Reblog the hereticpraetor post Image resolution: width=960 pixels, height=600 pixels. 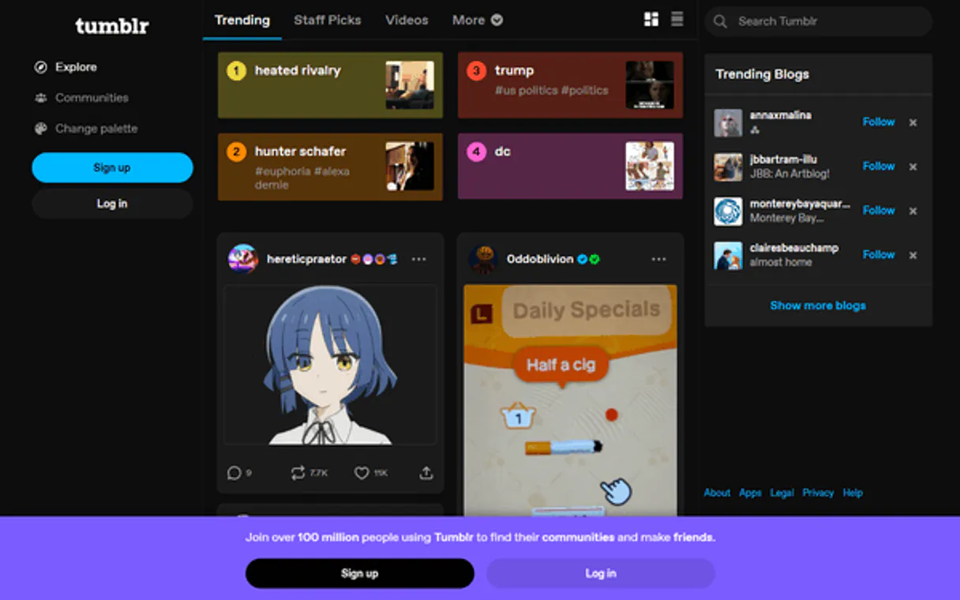click(309, 473)
